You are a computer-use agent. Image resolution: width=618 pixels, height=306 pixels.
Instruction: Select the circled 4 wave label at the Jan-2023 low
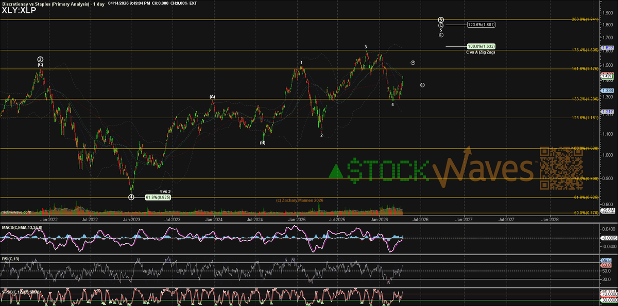pos(131,197)
